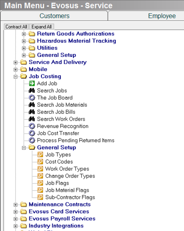Image resolution: width=184 pixels, height=231 pixels.
Task: Click the key icon beside Job Types
Action: 40,155
